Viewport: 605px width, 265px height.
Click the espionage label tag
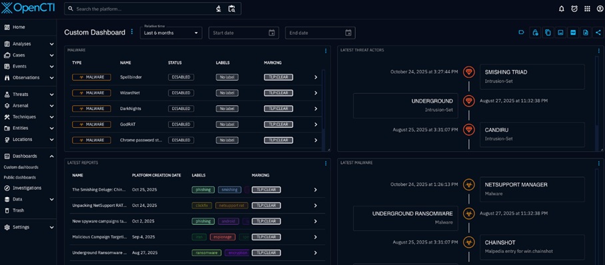pyautogui.click(x=223, y=237)
